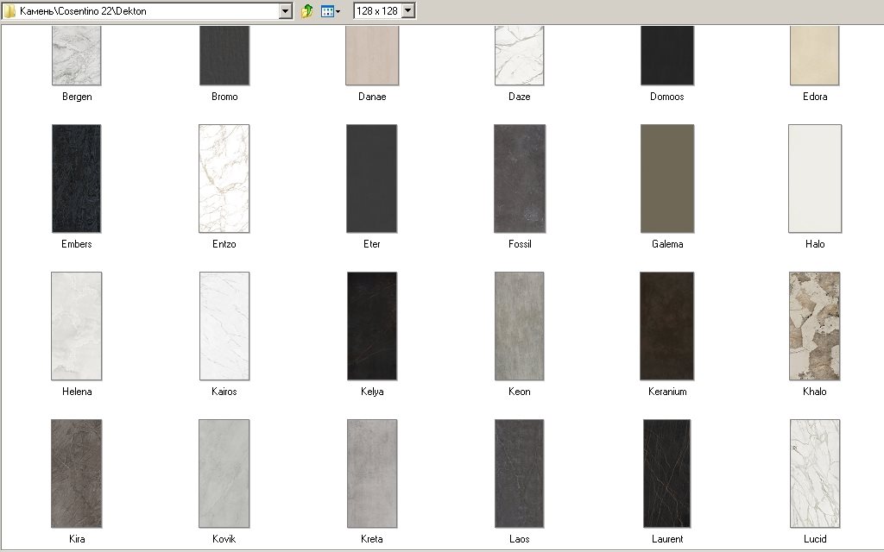Click the Edora name label
Image resolution: width=884 pixels, height=552 pixels.
click(815, 97)
